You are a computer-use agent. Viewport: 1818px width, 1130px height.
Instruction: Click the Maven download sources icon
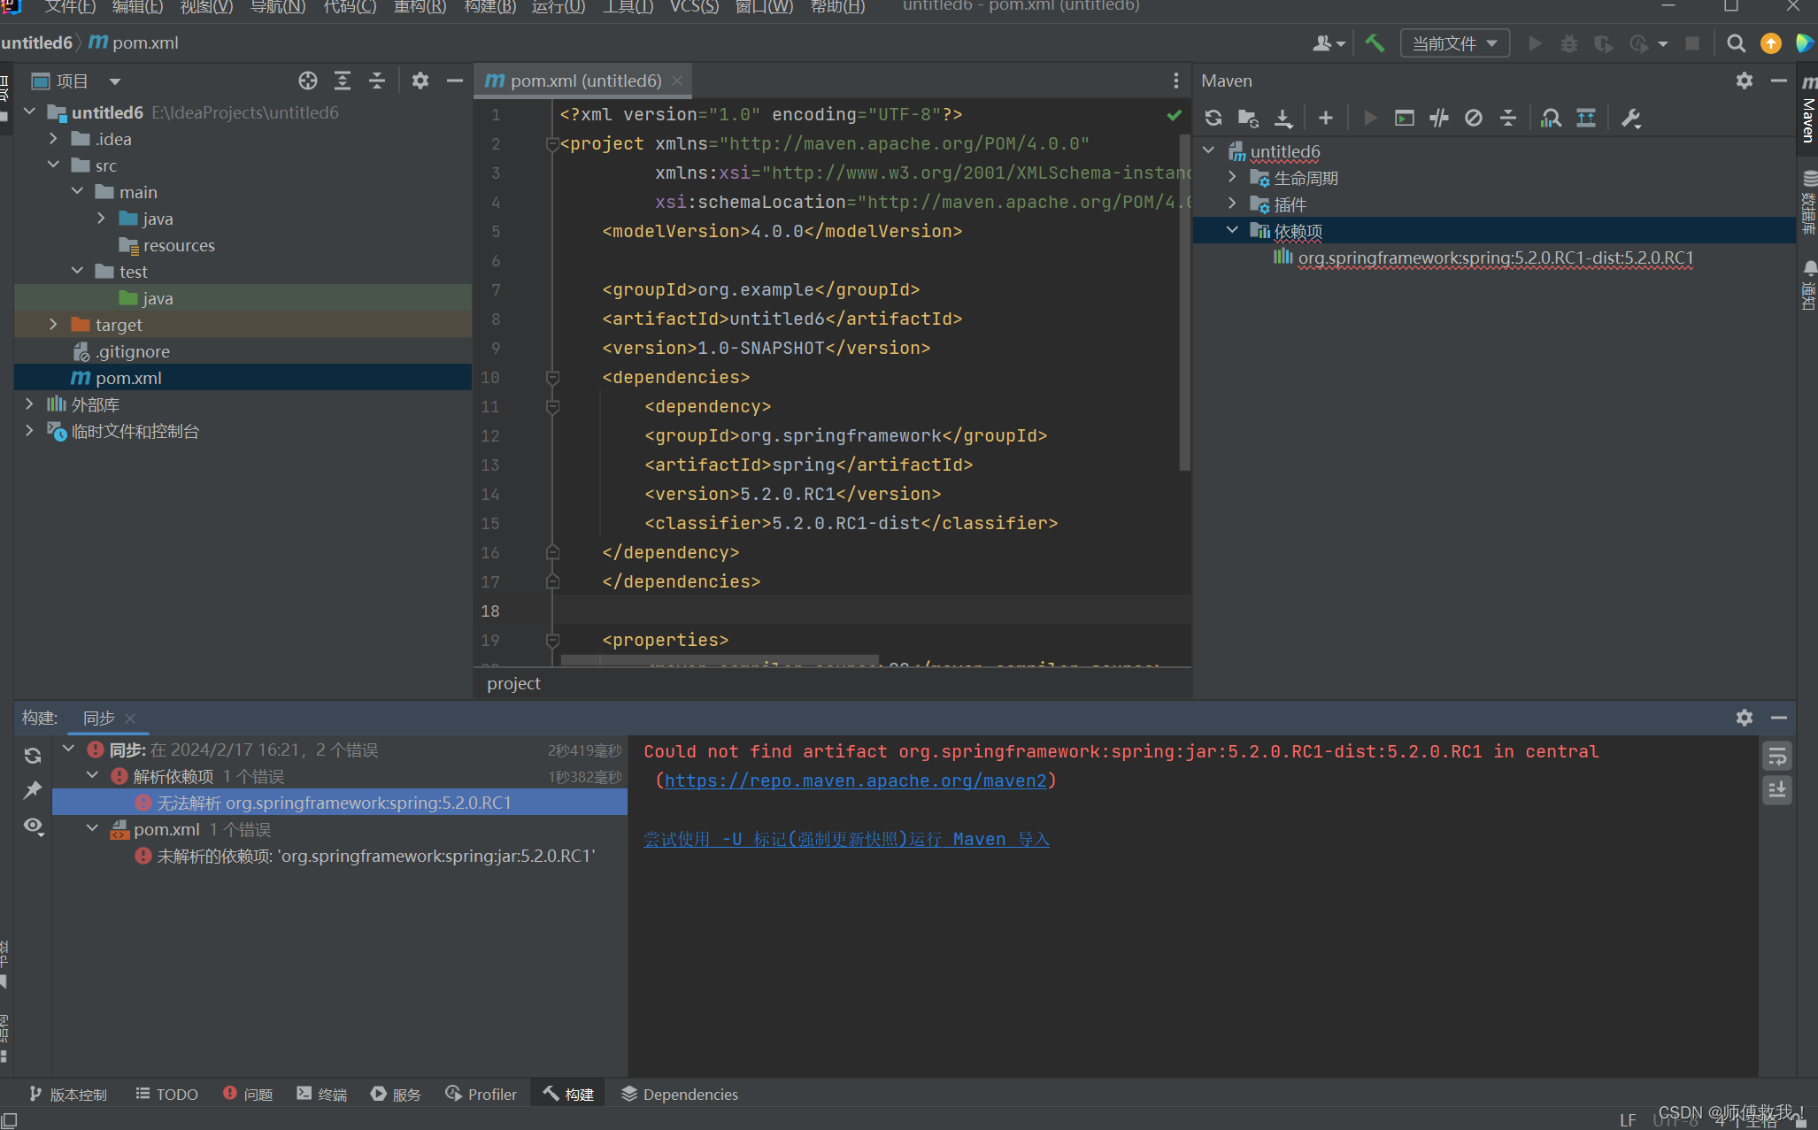pos(1283,118)
